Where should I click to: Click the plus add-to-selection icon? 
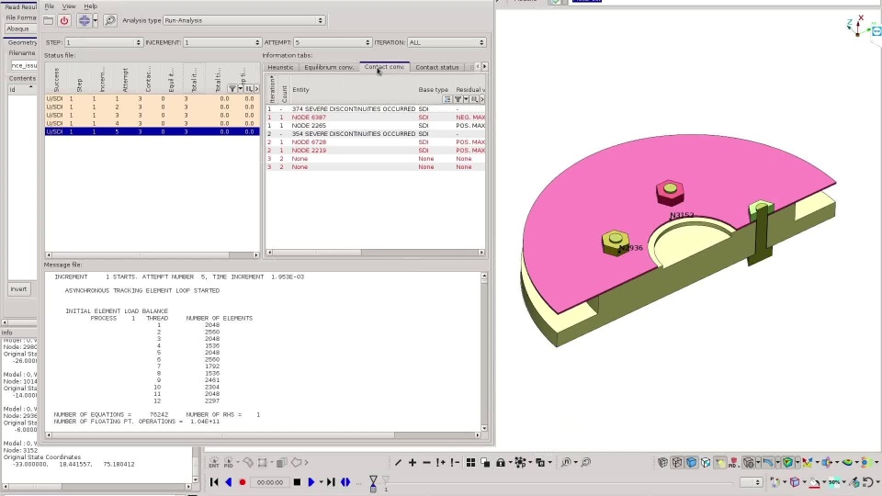coord(413,462)
